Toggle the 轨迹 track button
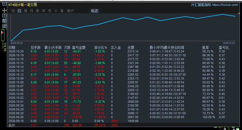This screenshot has height=130, width=242. click(x=94, y=11)
